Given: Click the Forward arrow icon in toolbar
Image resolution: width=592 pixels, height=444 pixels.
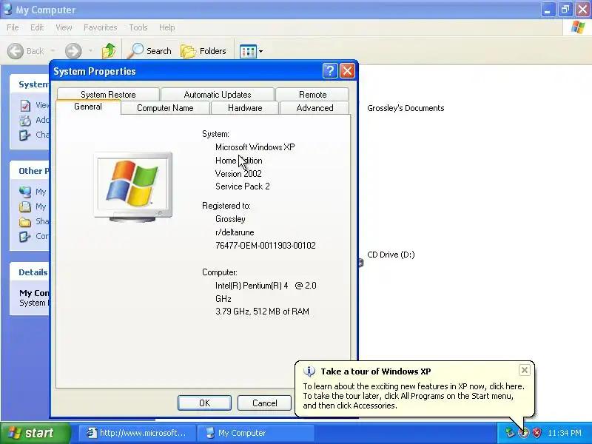Looking at the screenshot, I should [x=73, y=51].
